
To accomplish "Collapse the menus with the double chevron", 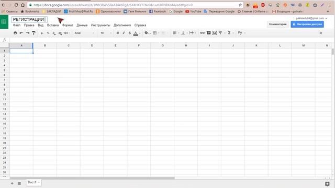I will point(321,33).
